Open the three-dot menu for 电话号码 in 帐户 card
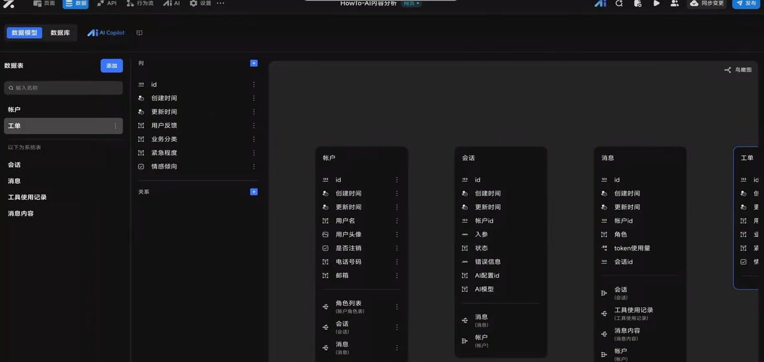Screen dimensions: 764x362 397,262
